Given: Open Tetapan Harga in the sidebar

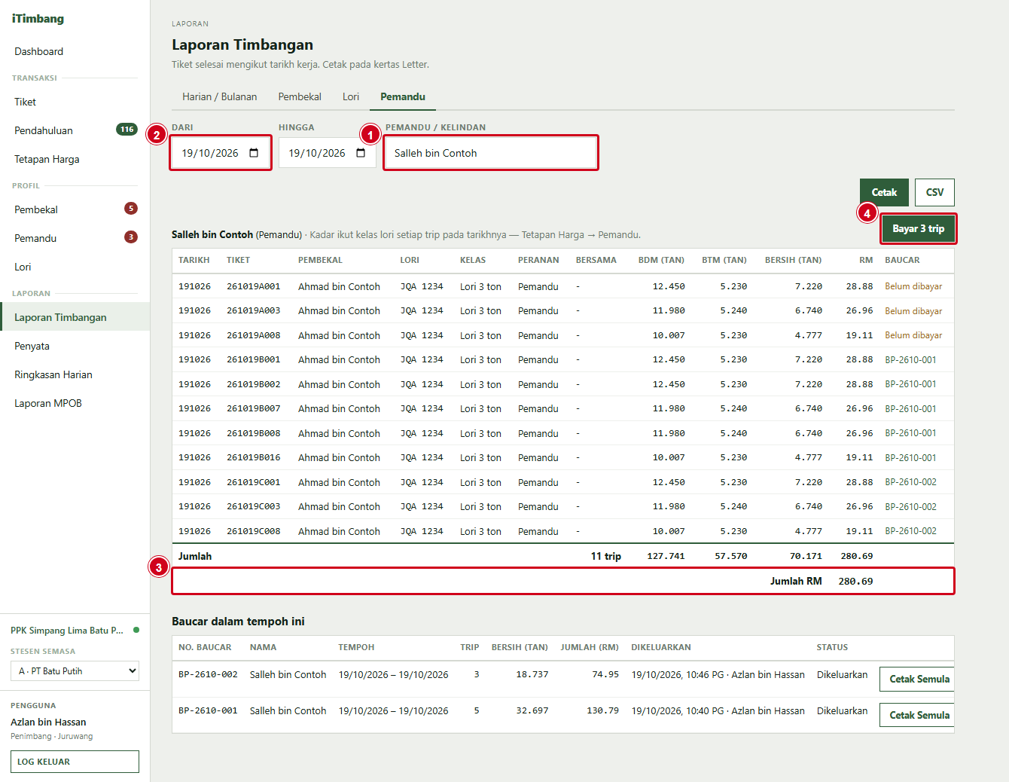Looking at the screenshot, I should (75, 159).
